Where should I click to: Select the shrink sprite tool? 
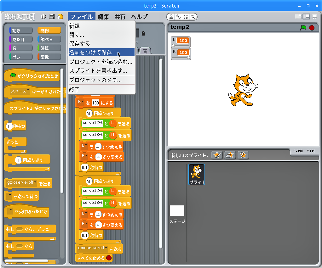click(193, 17)
